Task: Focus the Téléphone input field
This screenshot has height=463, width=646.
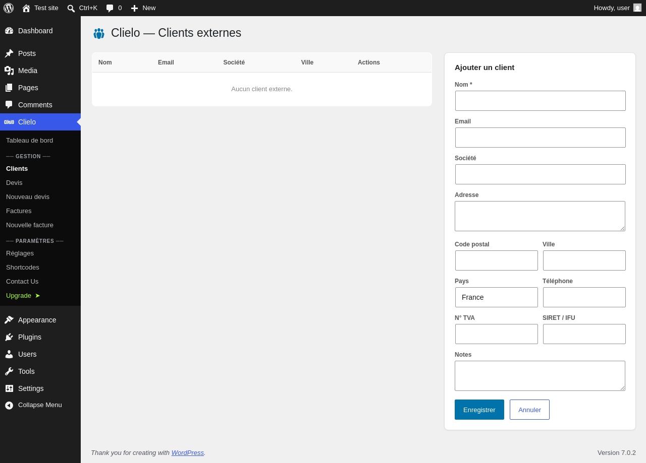Action: point(584,297)
